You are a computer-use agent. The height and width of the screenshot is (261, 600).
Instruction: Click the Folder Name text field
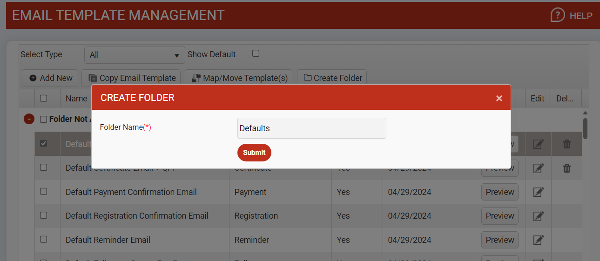point(311,128)
